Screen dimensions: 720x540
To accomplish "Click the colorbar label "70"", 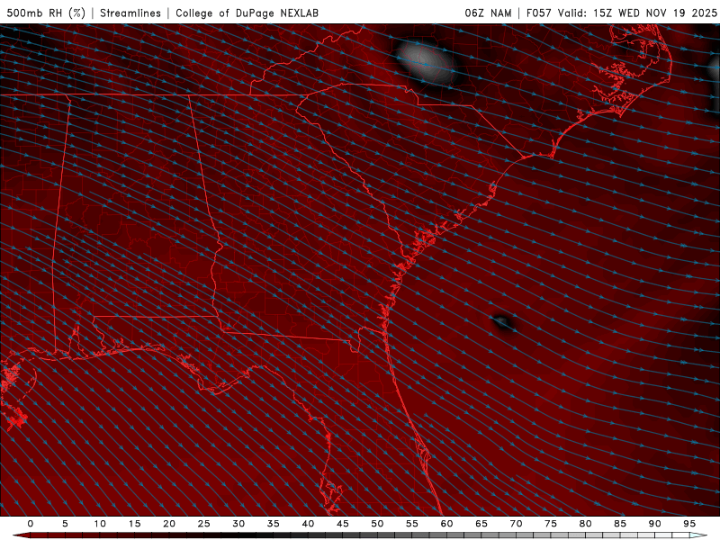I will (x=516, y=524).
